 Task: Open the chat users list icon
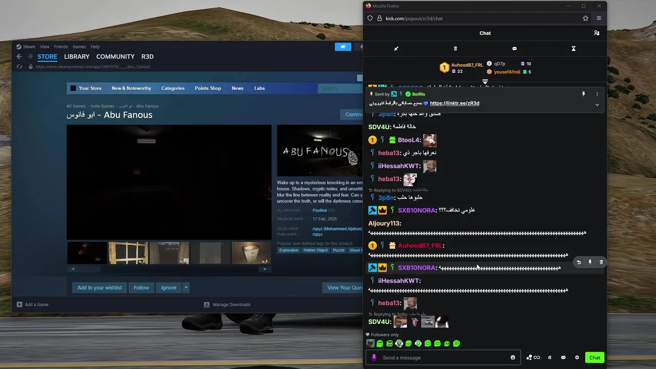(x=597, y=33)
